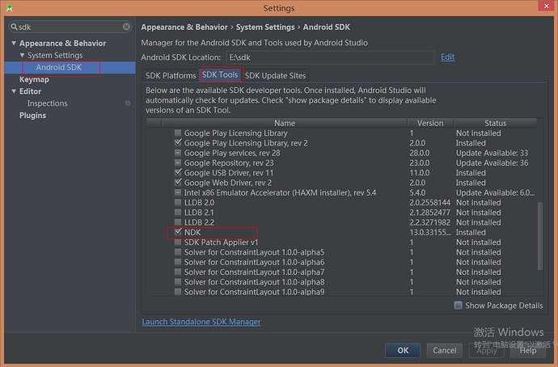Uncheck Google USB Driver, rev 11

(178, 173)
